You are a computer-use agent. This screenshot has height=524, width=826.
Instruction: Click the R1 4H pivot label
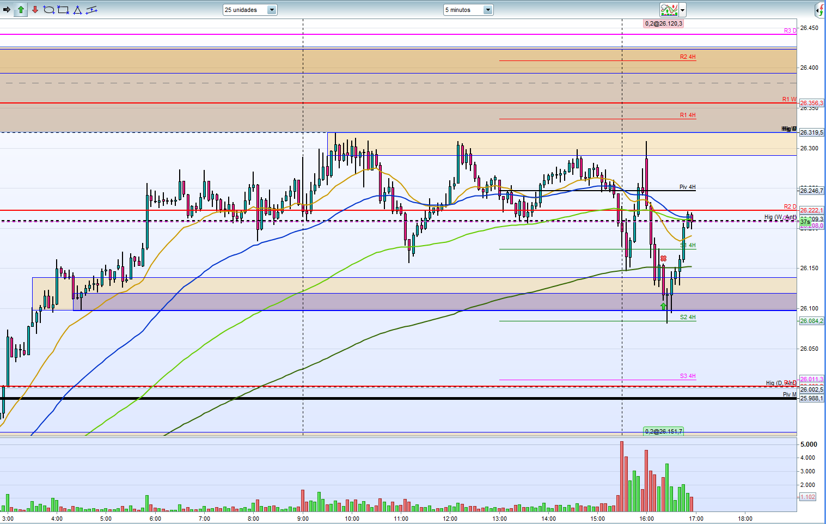click(x=688, y=115)
